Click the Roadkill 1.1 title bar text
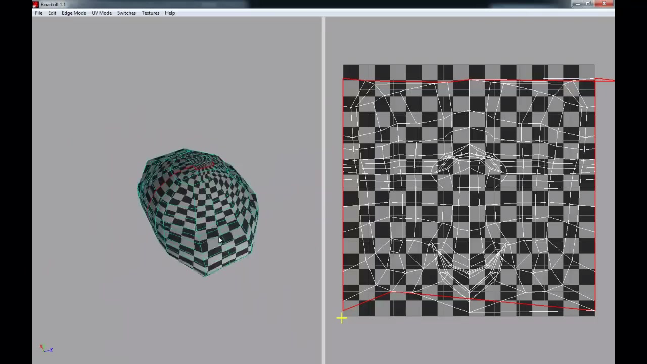647x364 pixels. tap(53, 4)
